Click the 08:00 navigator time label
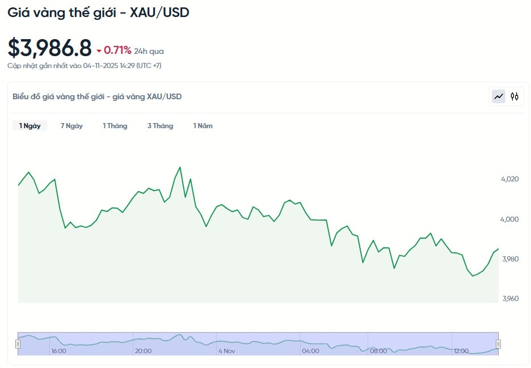 click(378, 351)
